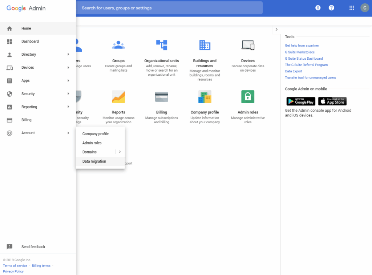Open the Dashboard menu label
372x275 pixels.
(30, 41)
